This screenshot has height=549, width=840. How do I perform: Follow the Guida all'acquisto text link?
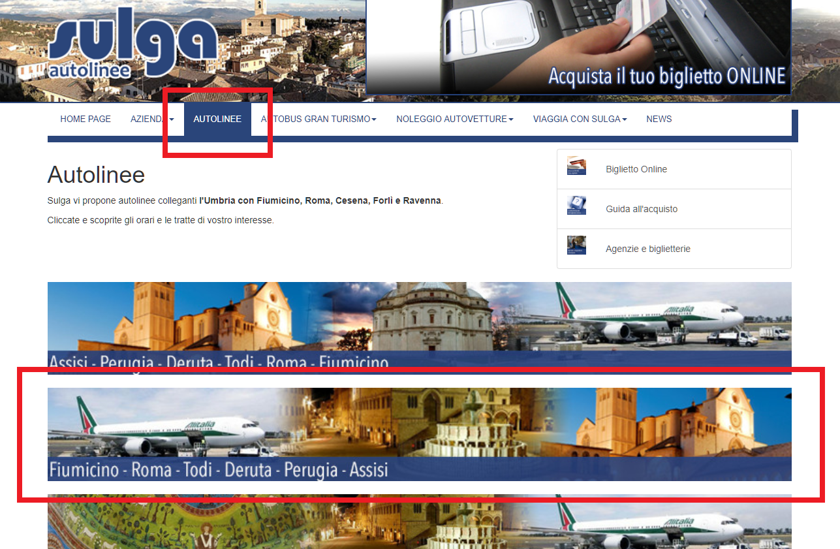[641, 210]
